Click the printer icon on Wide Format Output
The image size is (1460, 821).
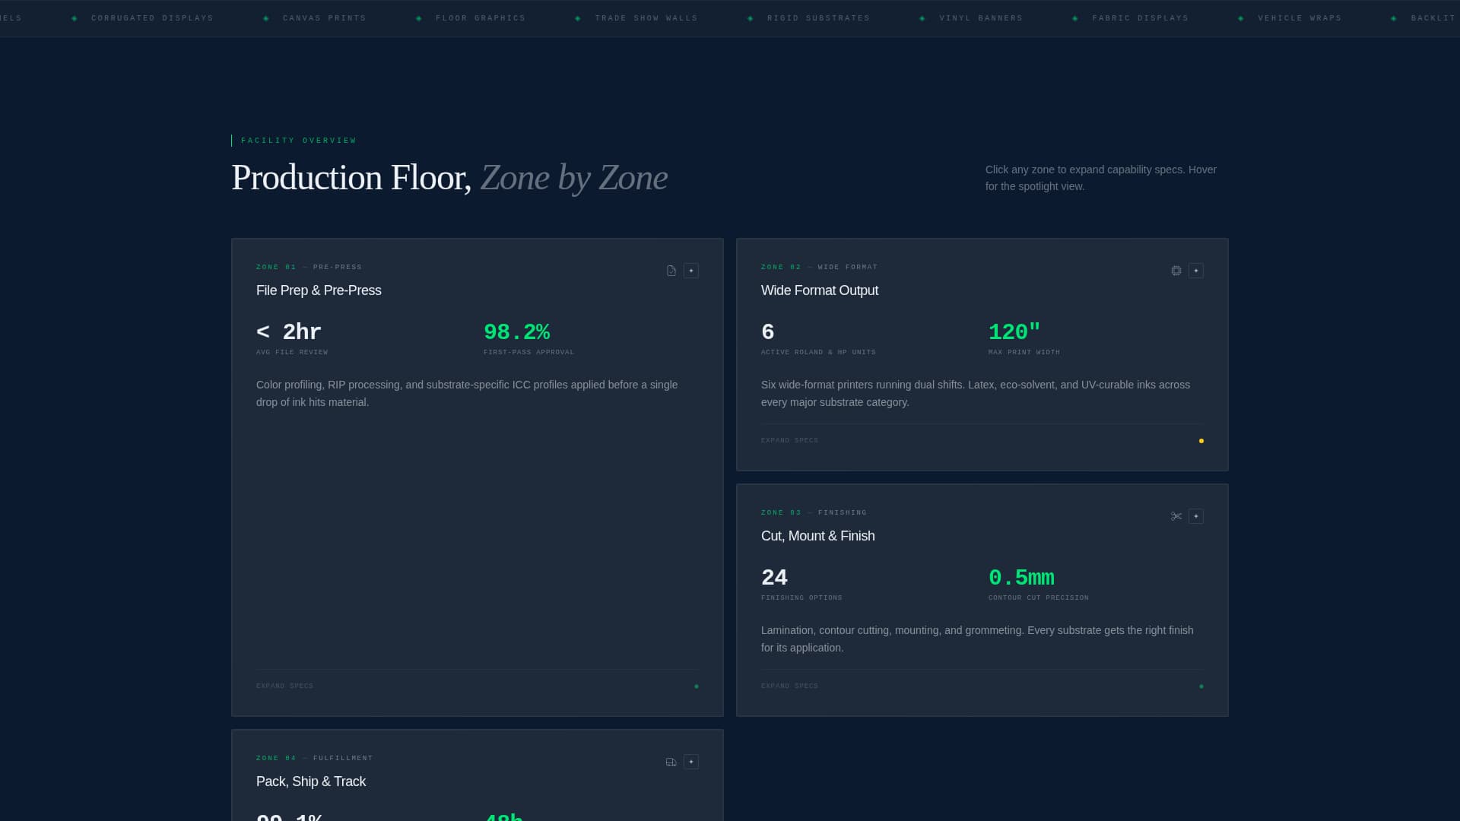tap(1176, 271)
